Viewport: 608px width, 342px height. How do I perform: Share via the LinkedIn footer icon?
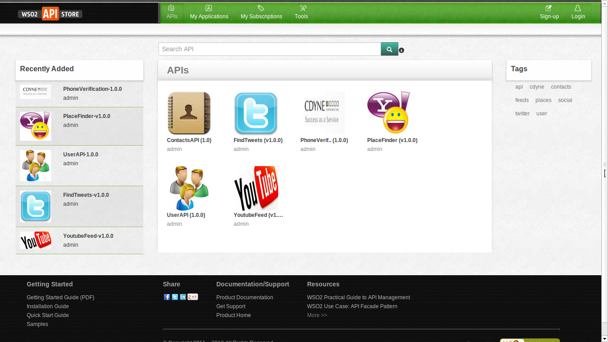[x=183, y=297]
